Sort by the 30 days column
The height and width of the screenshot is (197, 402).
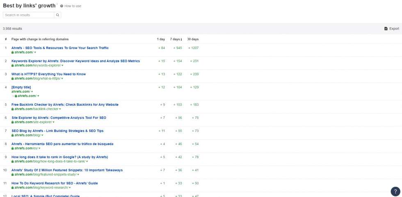pyautogui.click(x=193, y=39)
